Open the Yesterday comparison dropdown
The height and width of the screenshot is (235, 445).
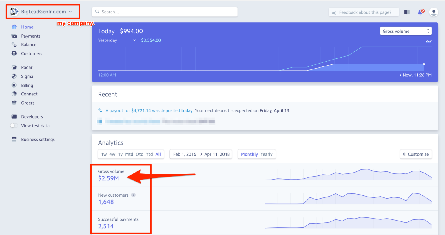pos(116,40)
